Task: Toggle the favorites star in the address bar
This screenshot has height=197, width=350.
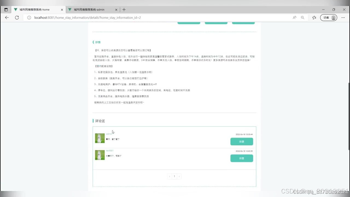Action: pos(313,18)
